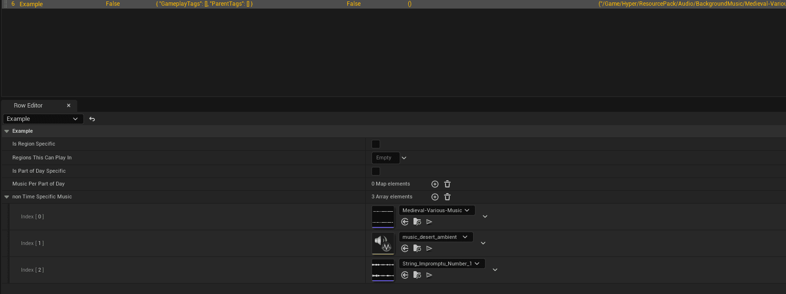This screenshot has height=294, width=786.
Task: Use selected asset for Medieval-Various-Music slot
Action: click(x=405, y=222)
